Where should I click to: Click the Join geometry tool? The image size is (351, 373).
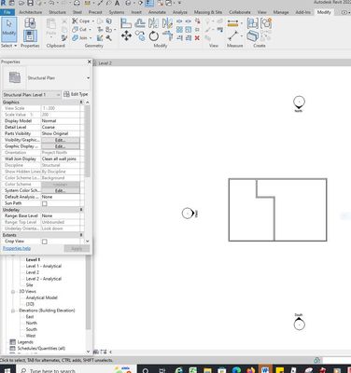click(80, 38)
